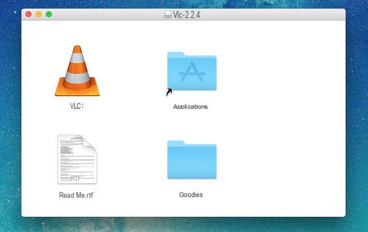Click empty title bar area right of title

coord(270,14)
